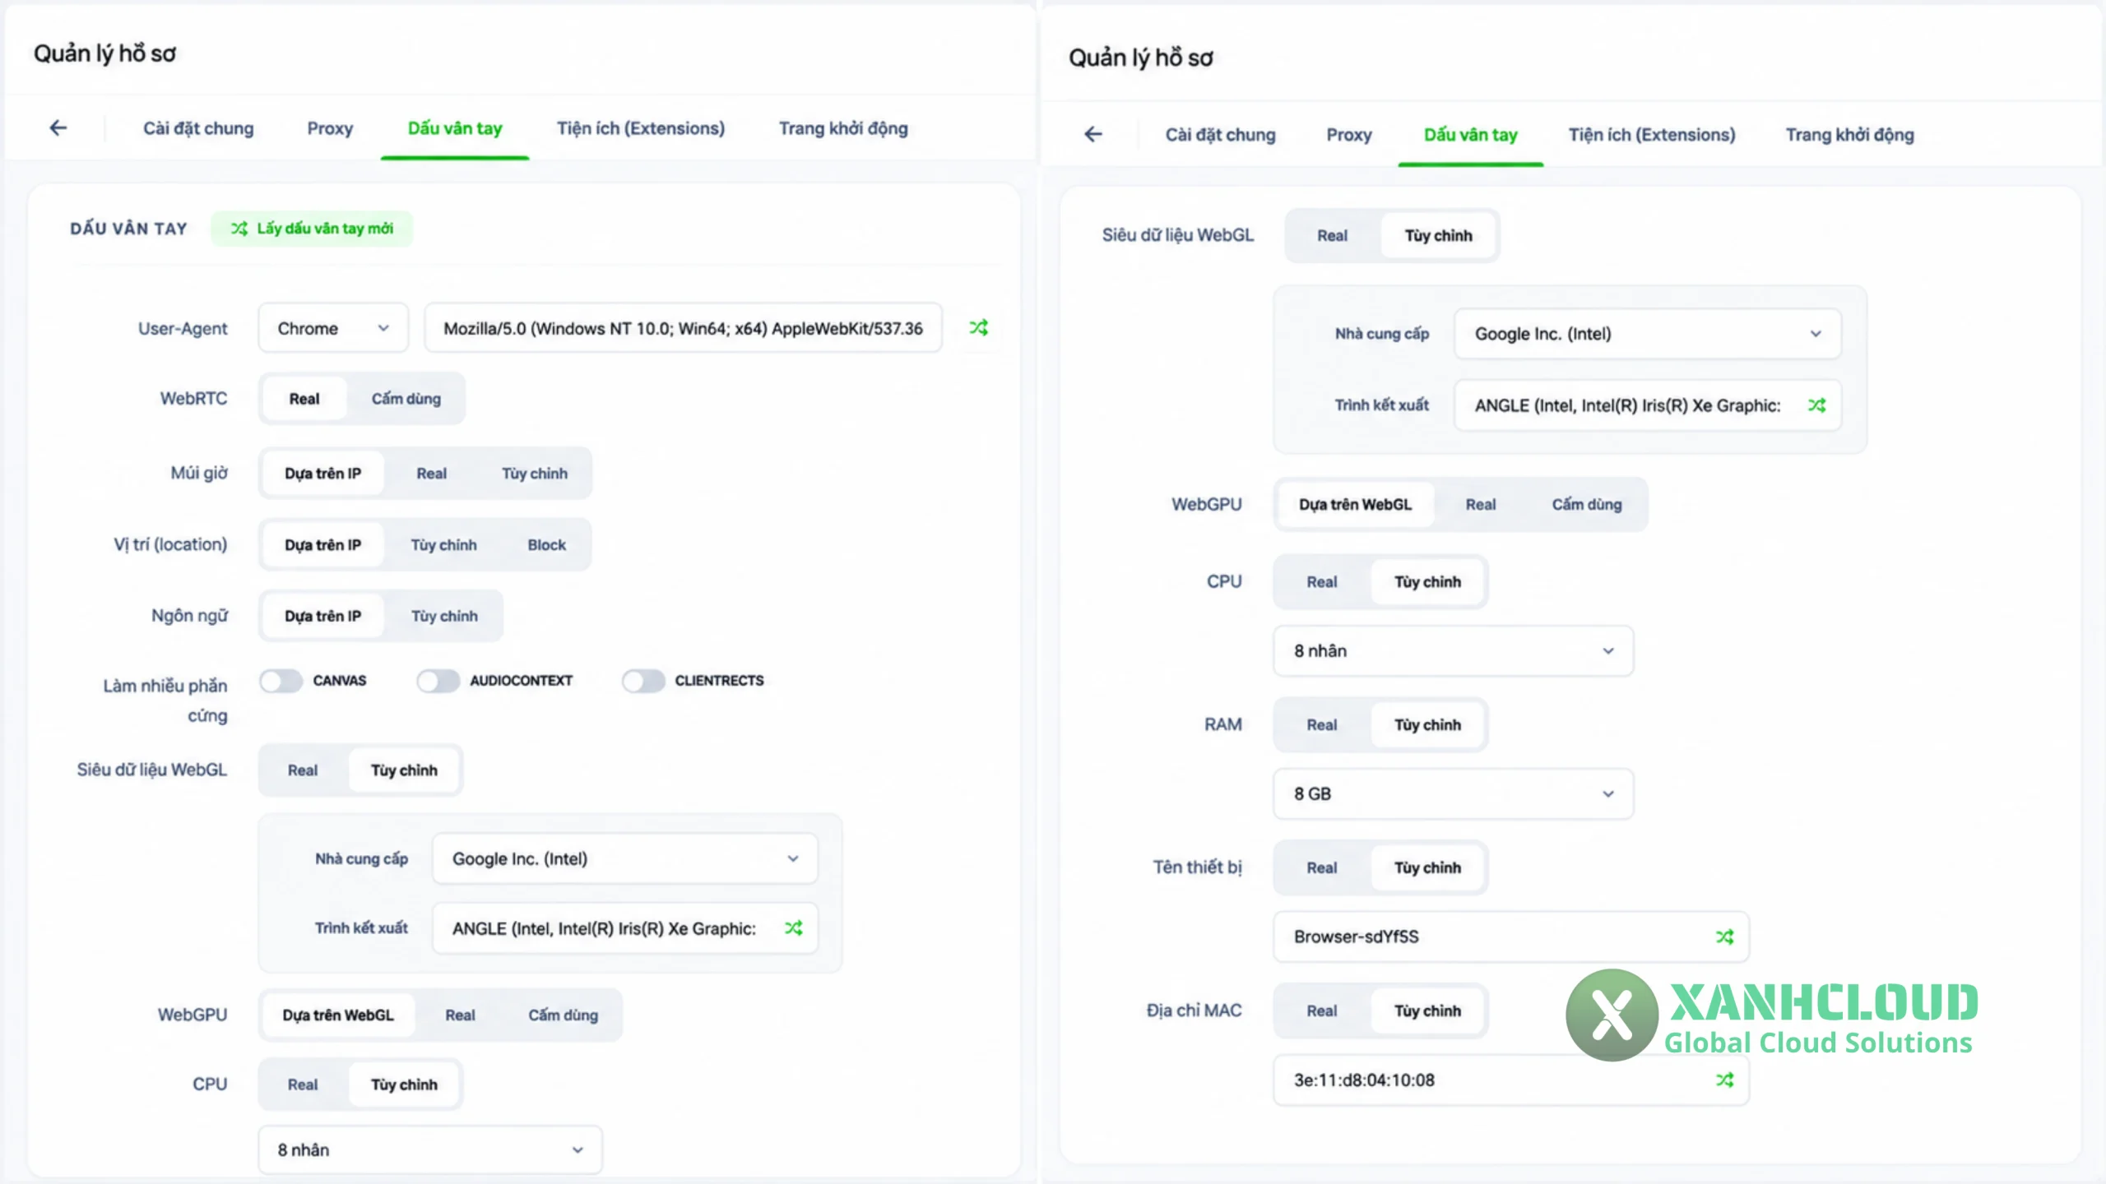2106x1184 pixels.
Task: Click ANGLE renderer field in right panel
Action: [x=1648, y=405]
